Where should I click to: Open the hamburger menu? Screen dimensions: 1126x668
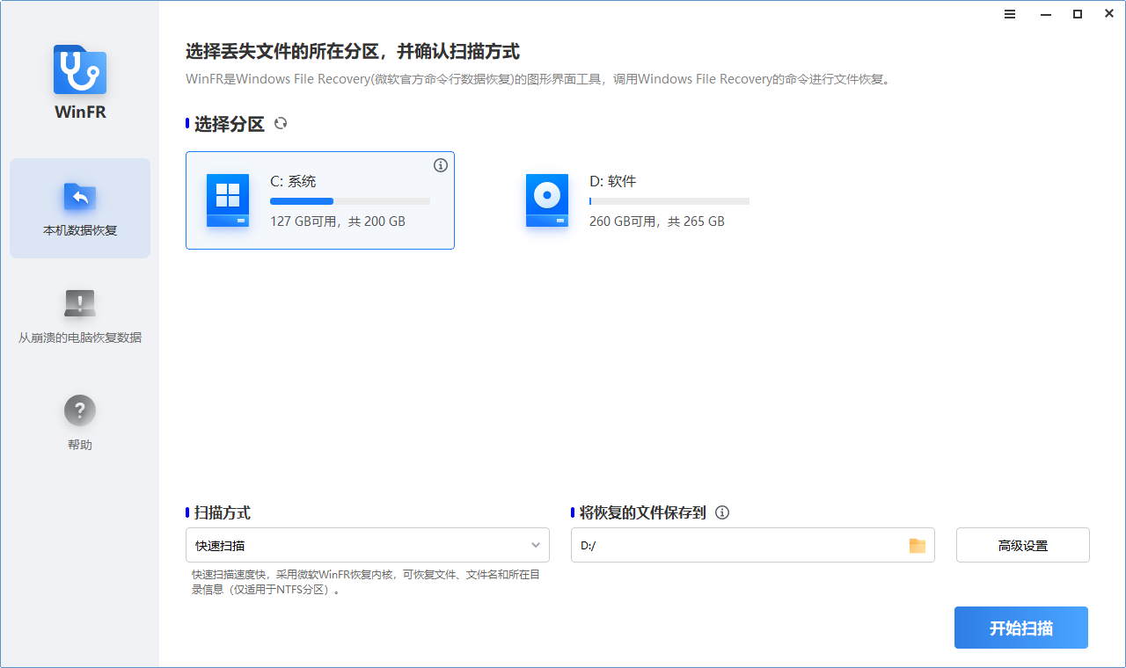tap(1009, 14)
